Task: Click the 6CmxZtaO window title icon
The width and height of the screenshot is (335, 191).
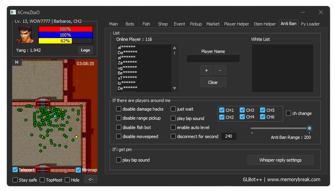Action: pos(13,12)
